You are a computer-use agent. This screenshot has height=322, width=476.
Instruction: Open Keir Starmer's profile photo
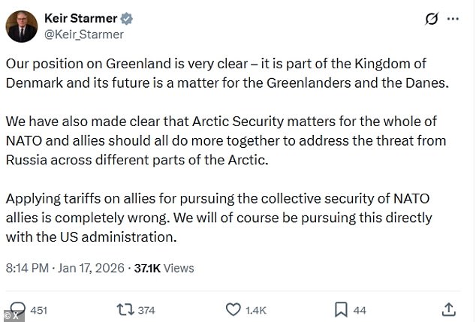click(23, 26)
